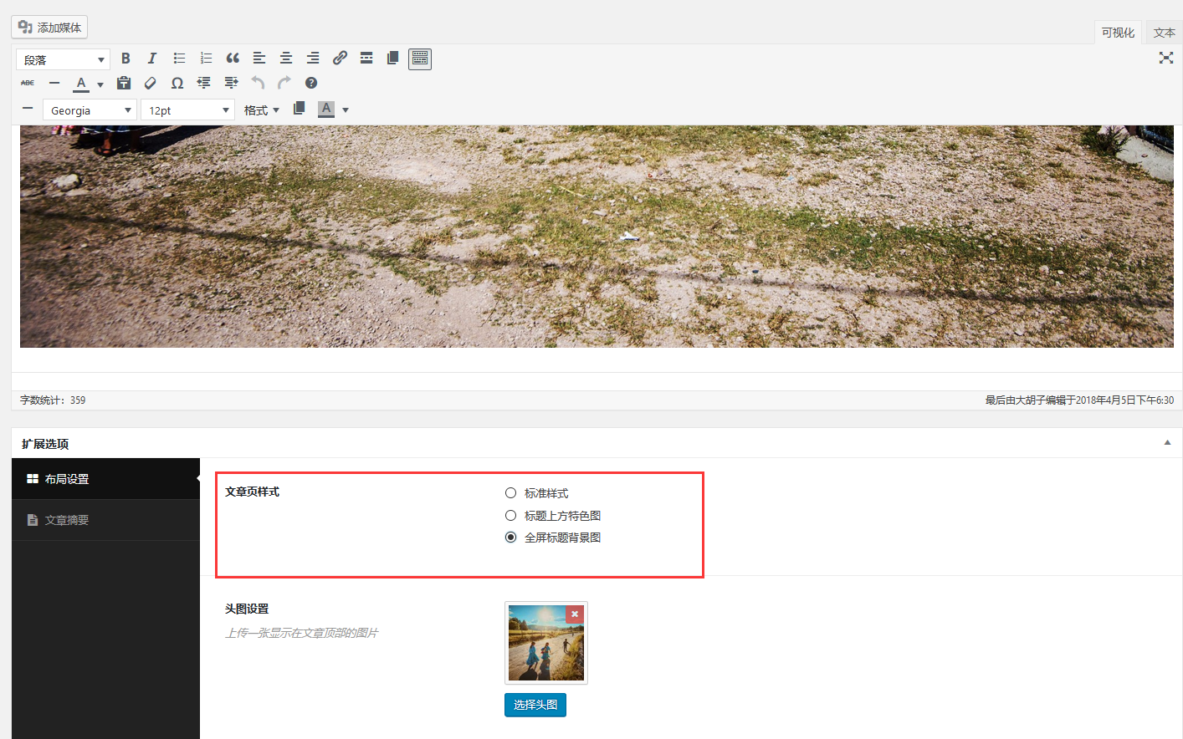Screen dimensions: 1183x739
Task: Enter distraction-free fullscreen writing mode
Action: coord(1165,58)
